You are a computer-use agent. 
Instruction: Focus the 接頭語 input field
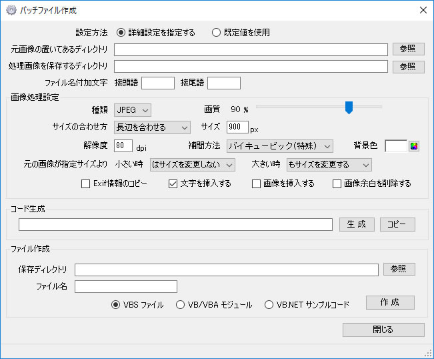click(x=158, y=83)
